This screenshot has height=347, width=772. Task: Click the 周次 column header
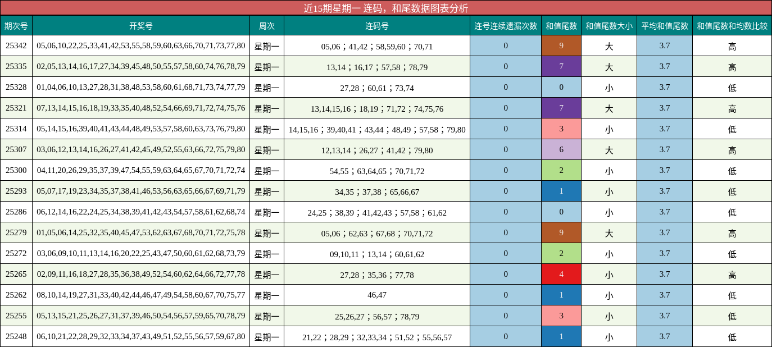267,25
